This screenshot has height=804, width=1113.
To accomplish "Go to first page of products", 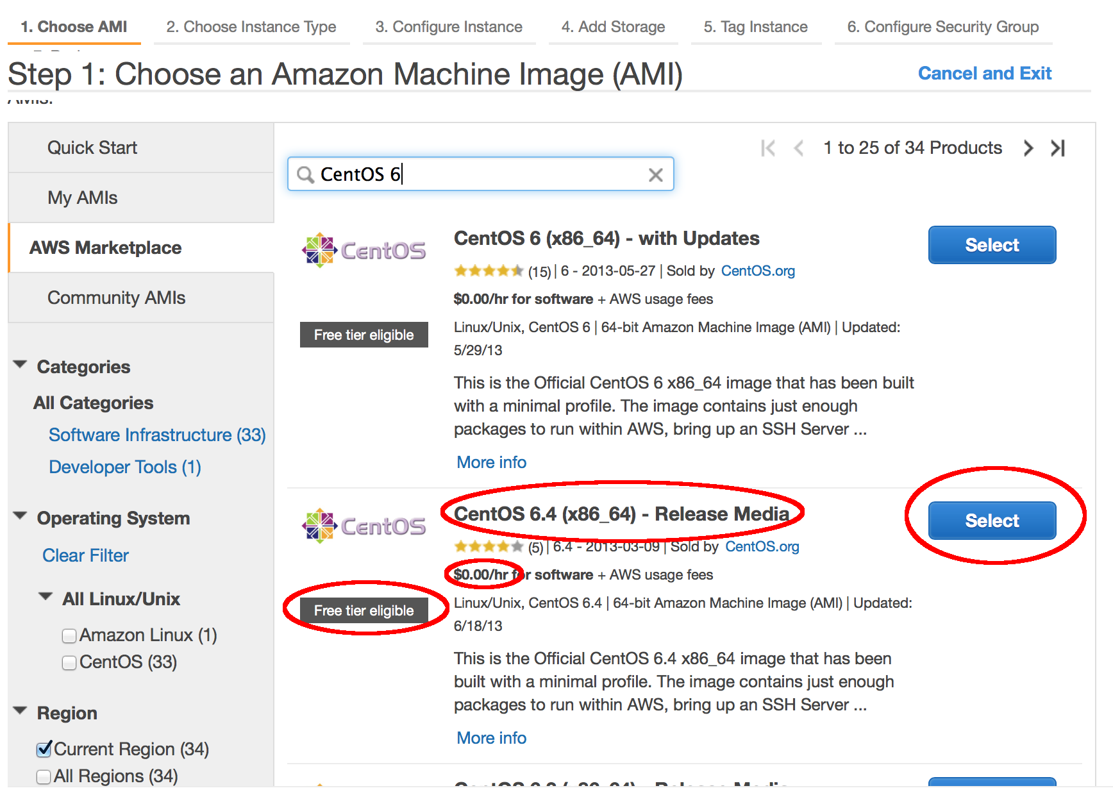I will click(767, 148).
